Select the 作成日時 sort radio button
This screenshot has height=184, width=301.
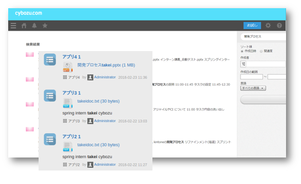(242, 51)
